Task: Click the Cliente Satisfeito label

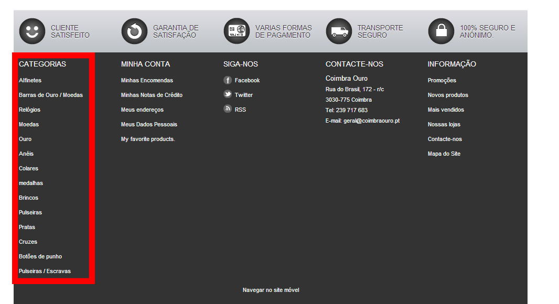Action: click(x=70, y=31)
